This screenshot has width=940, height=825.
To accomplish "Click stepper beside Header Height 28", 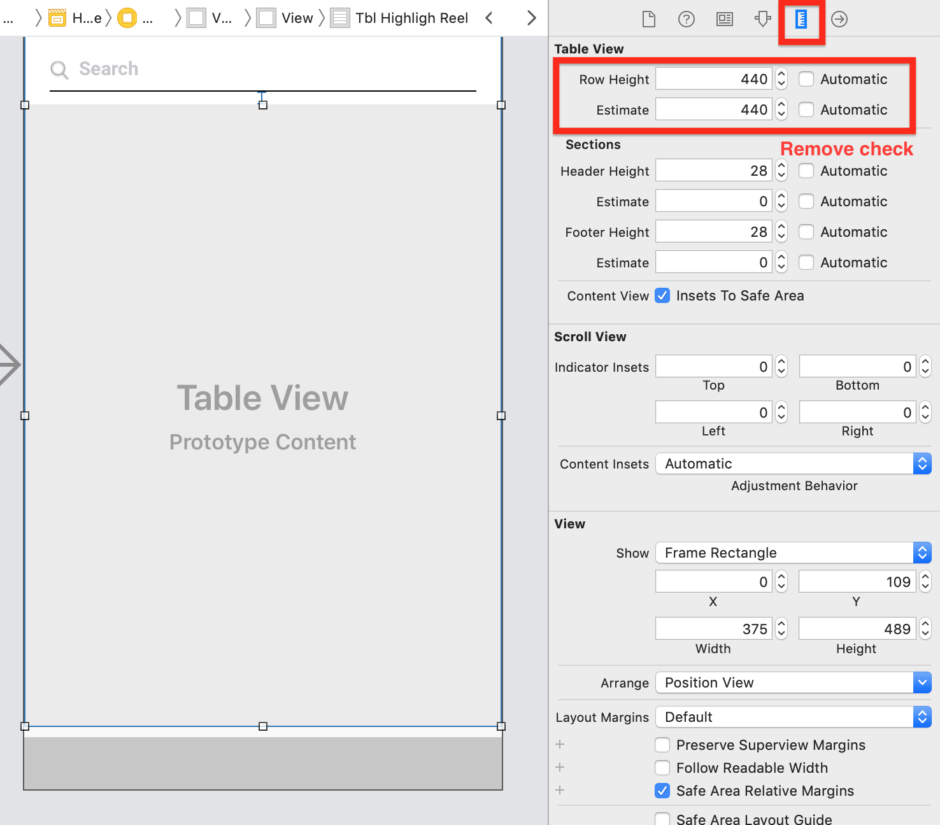I will coord(781,171).
